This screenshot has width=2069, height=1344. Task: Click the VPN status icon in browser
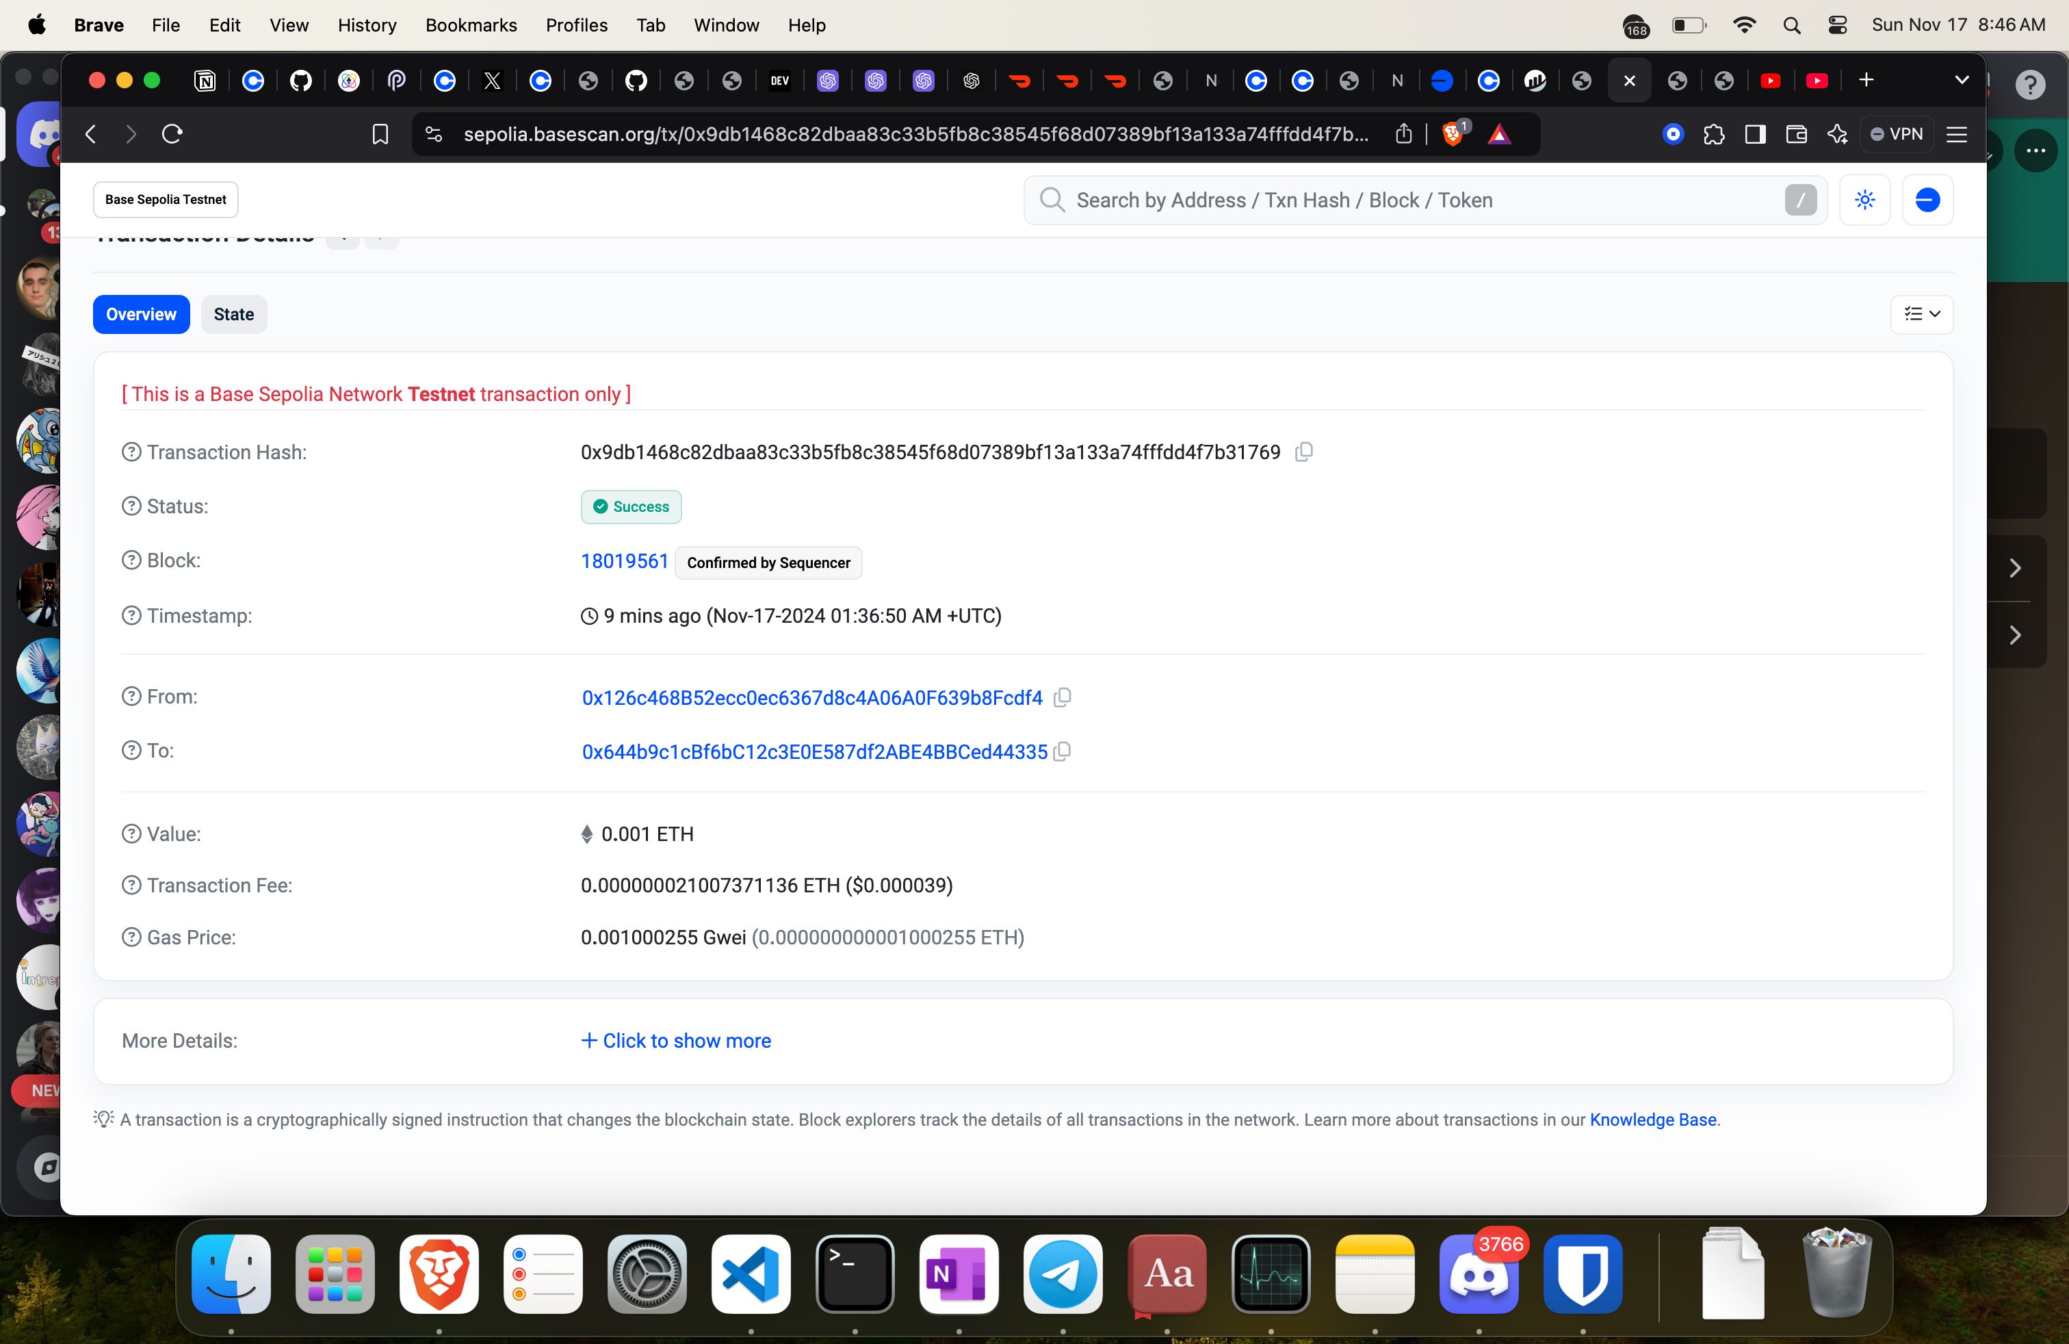pyautogui.click(x=1896, y=134)
